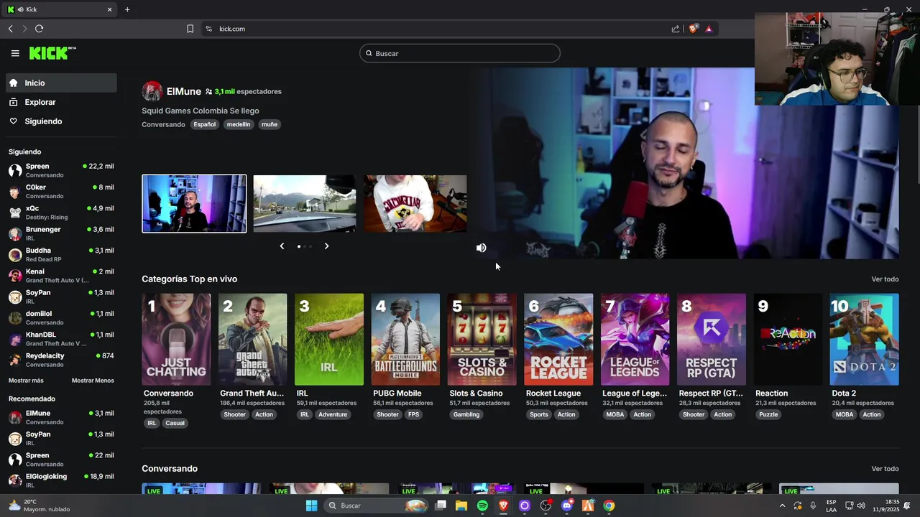Open Discord from taskbar
The image size is (920, 517).
pyautogui.click(x=567, y=506)
